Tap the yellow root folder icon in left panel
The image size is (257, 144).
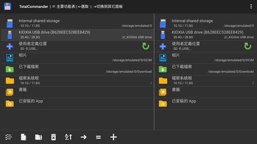pyautogui.click(x=10, y=81)
